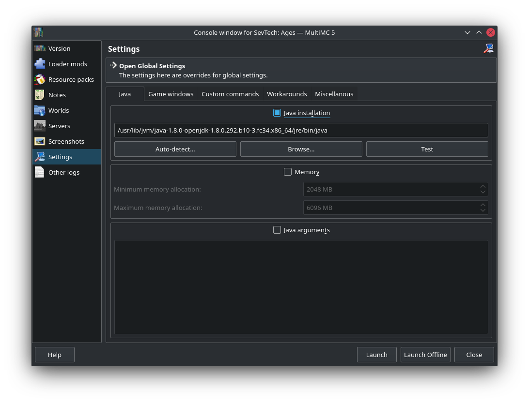The image size is (529, 403).
Task: Click the Loader mods puzzle icon
Action: [x=39, y=64]
